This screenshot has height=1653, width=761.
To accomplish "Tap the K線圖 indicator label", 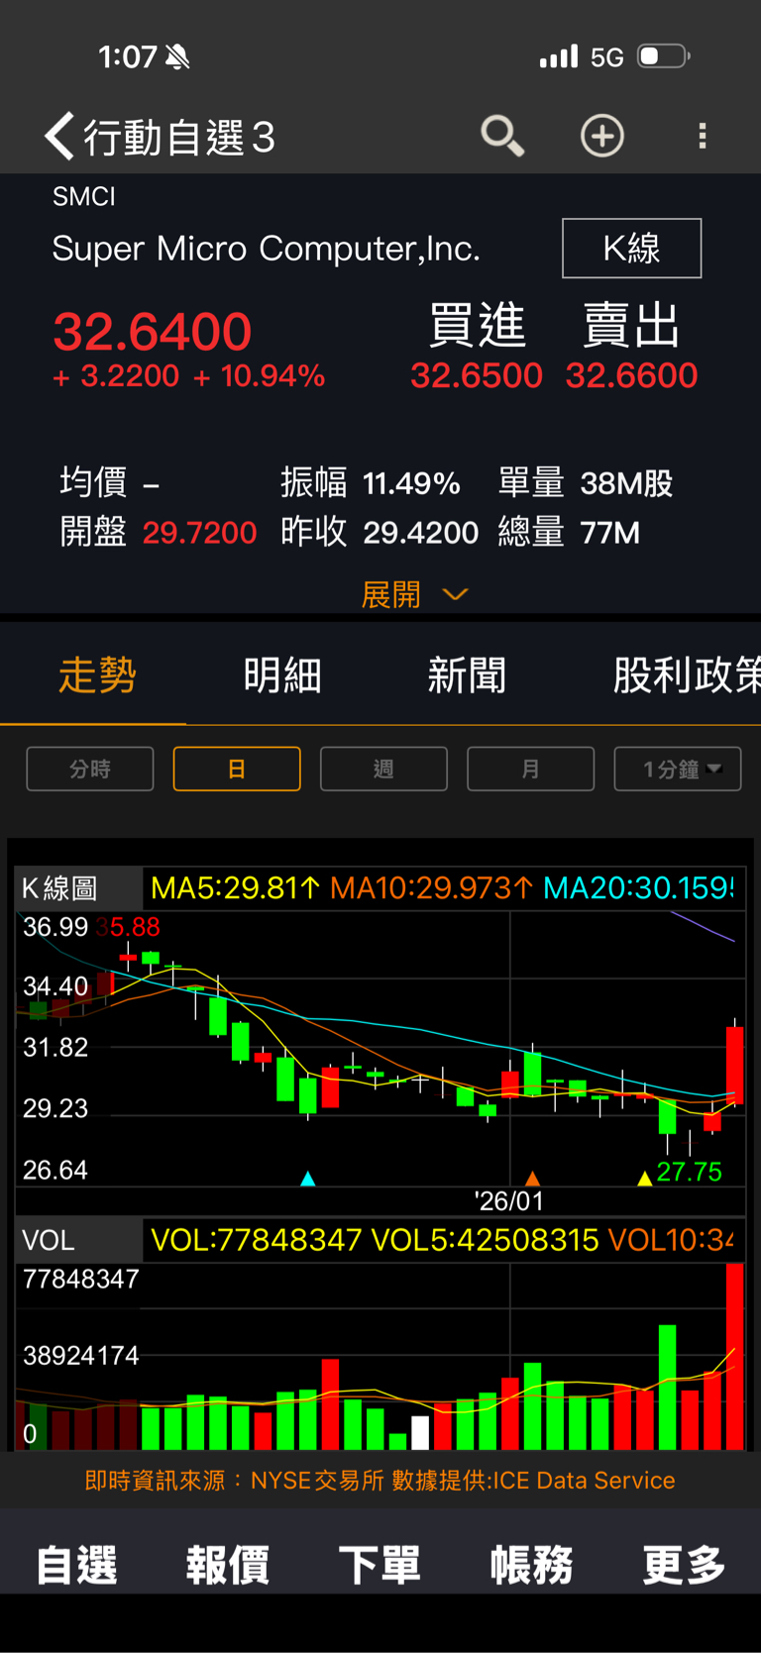I will [x=77, y=887].
